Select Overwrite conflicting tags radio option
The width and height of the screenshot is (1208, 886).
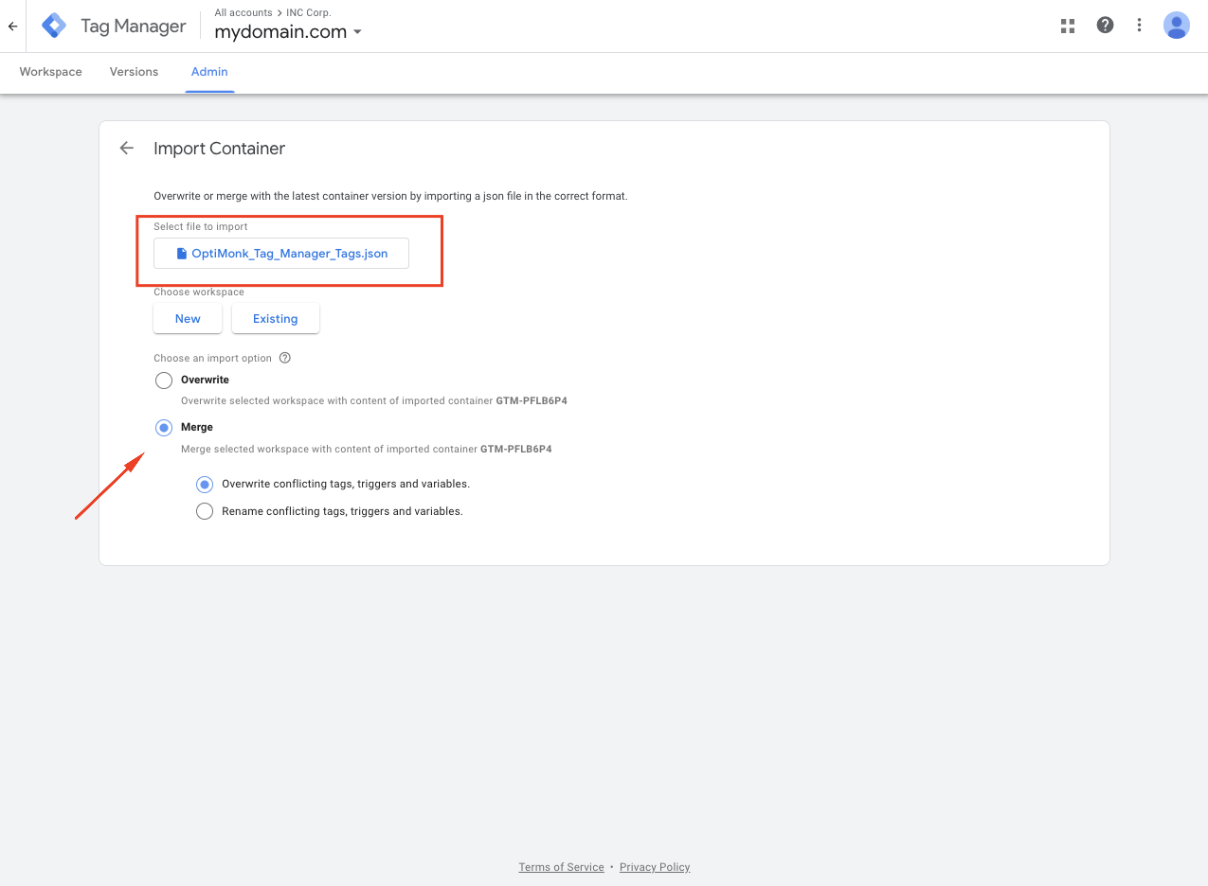[x=205, y=485]
